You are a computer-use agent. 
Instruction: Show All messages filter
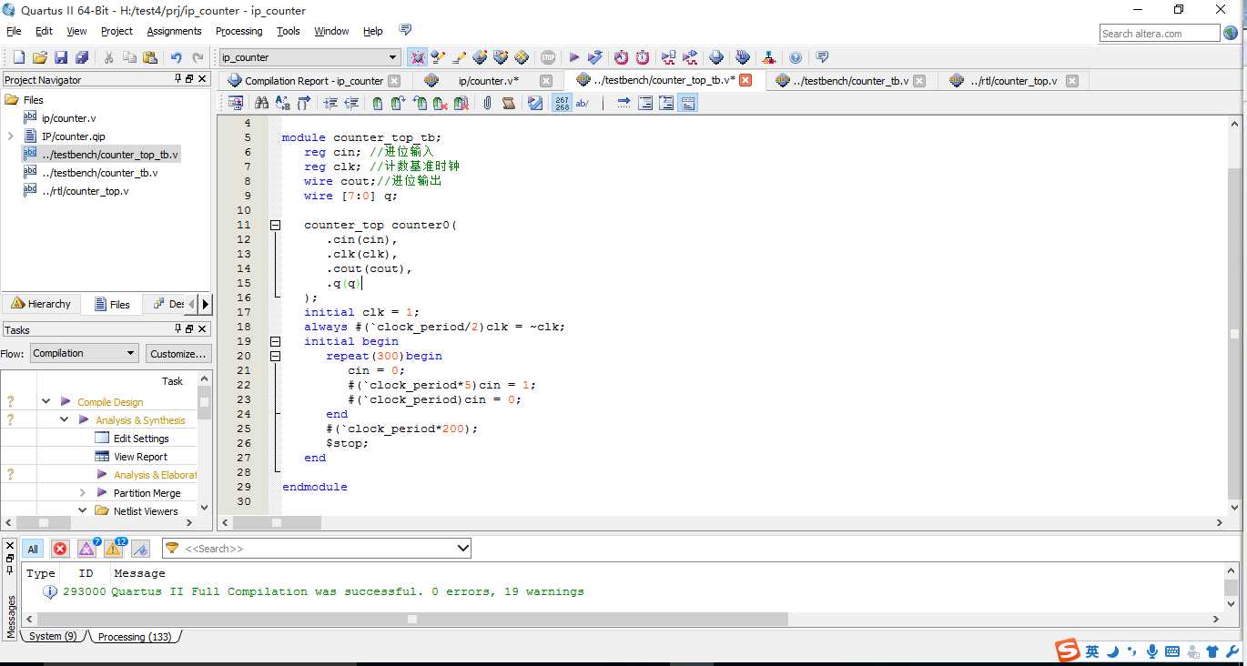pos(33,549)
